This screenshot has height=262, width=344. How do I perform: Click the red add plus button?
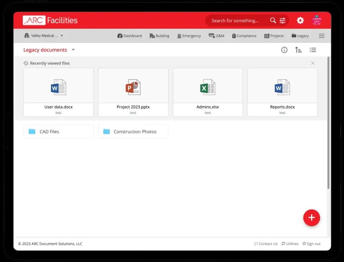coord(311,218)
